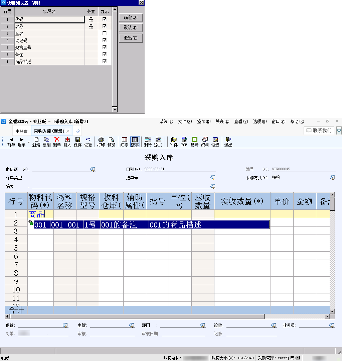Click 实收数量(*) column header
The image size is (342, 361).
pos(242,201)
